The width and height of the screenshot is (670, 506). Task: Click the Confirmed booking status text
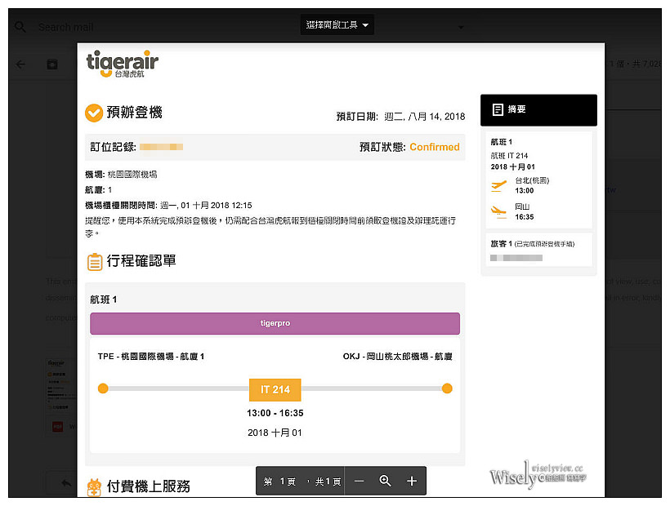pos(434,148)
